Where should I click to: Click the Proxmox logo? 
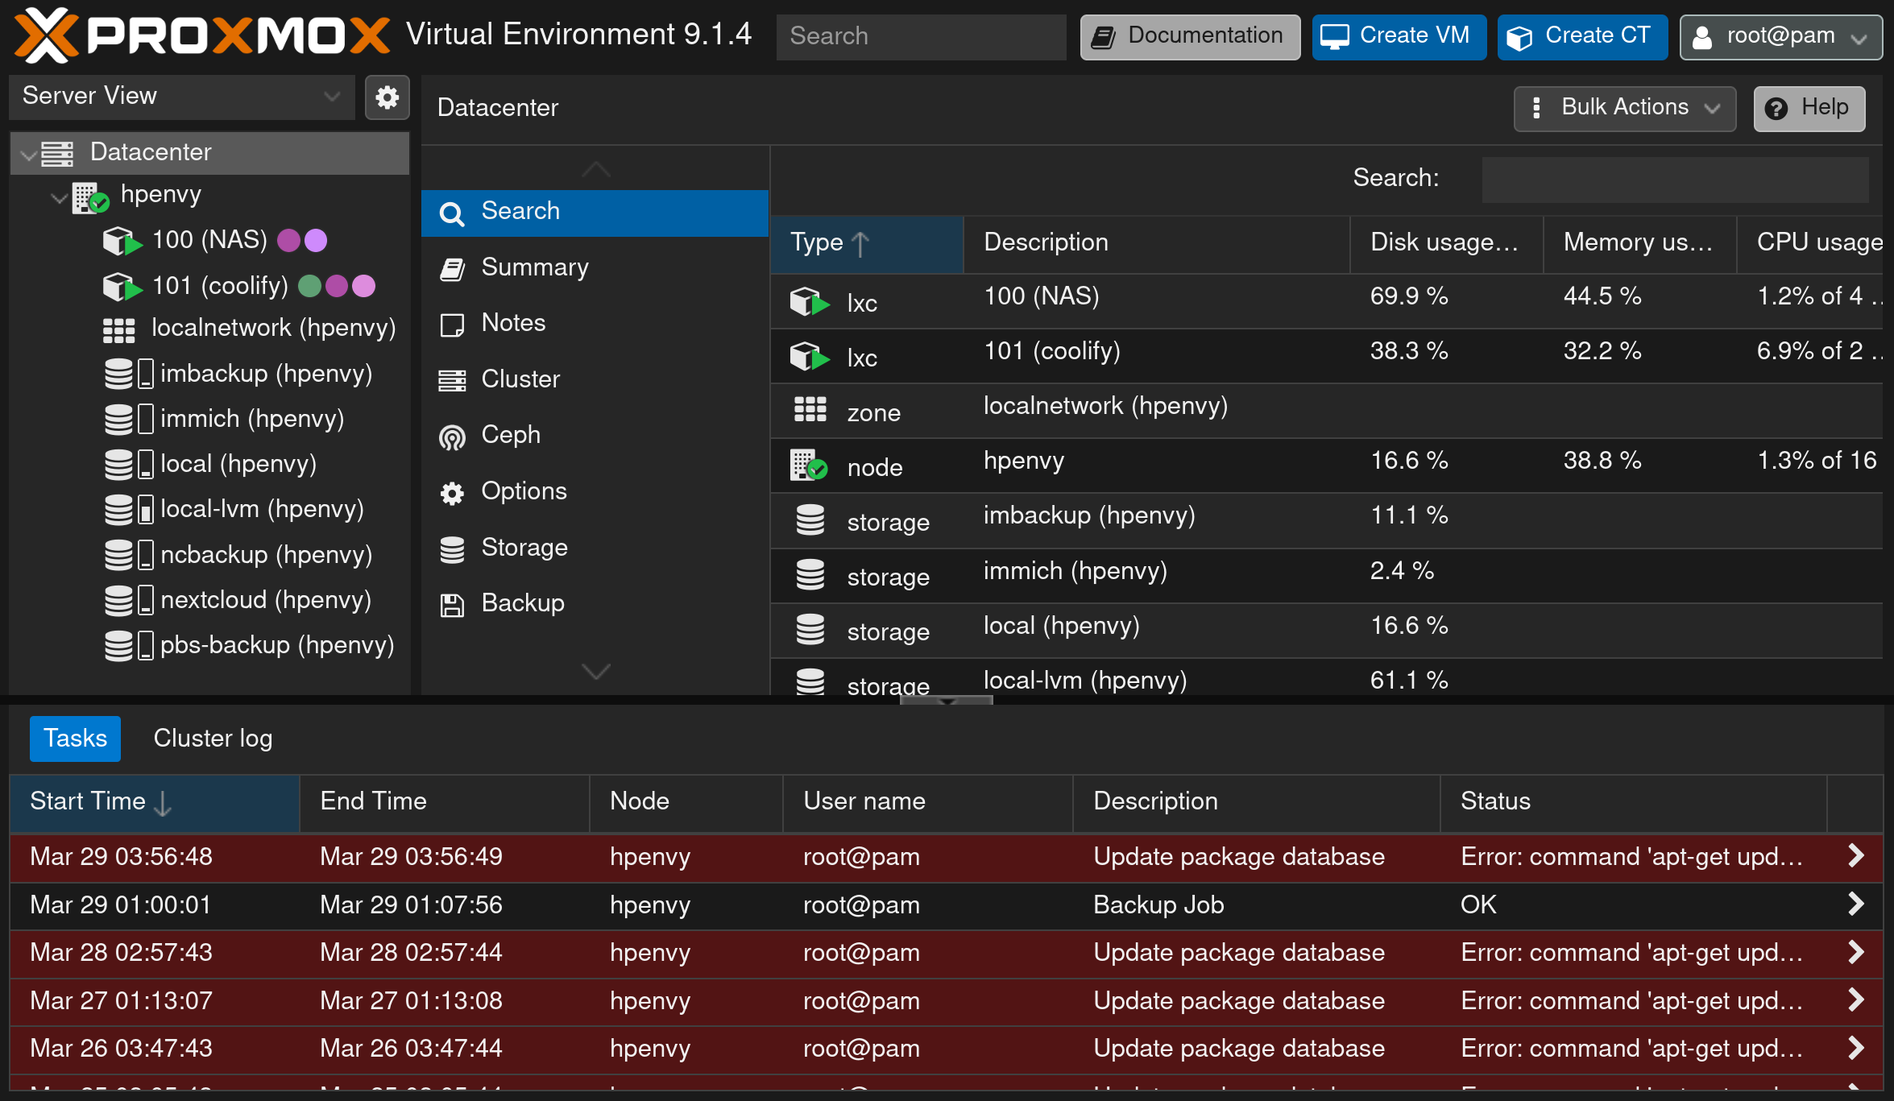tap(202, 35)
